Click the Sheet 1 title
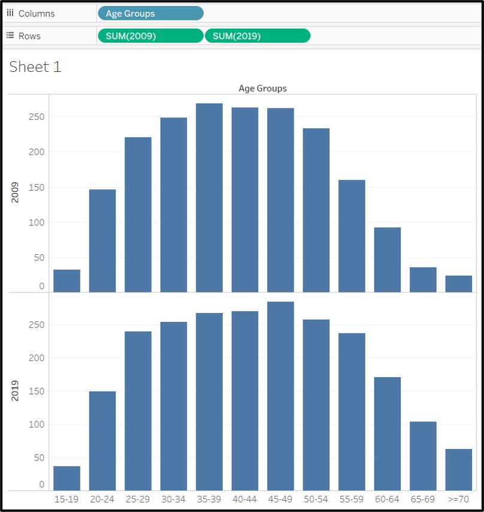The height and width of the screenshot is (512, 484). click(x=35, y=67)
